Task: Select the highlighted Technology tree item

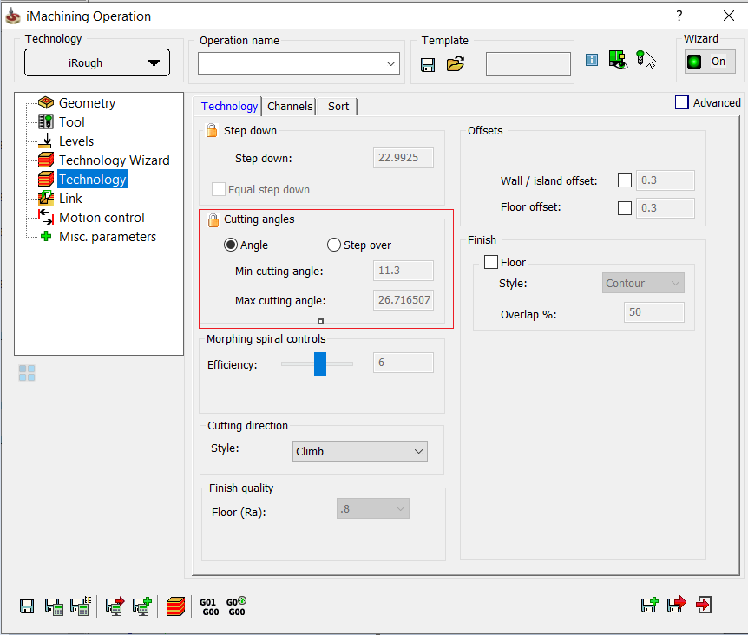Action: click(x=93, y=180)
